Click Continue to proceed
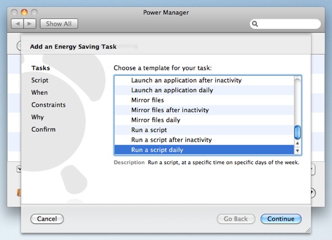This screenshot has width=332, height=240. coord(280,219)
